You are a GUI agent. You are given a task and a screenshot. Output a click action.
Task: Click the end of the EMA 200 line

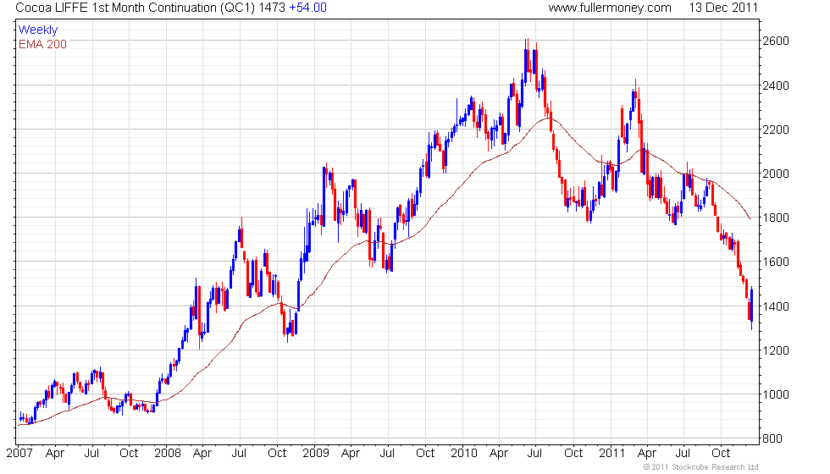[750, 218]
